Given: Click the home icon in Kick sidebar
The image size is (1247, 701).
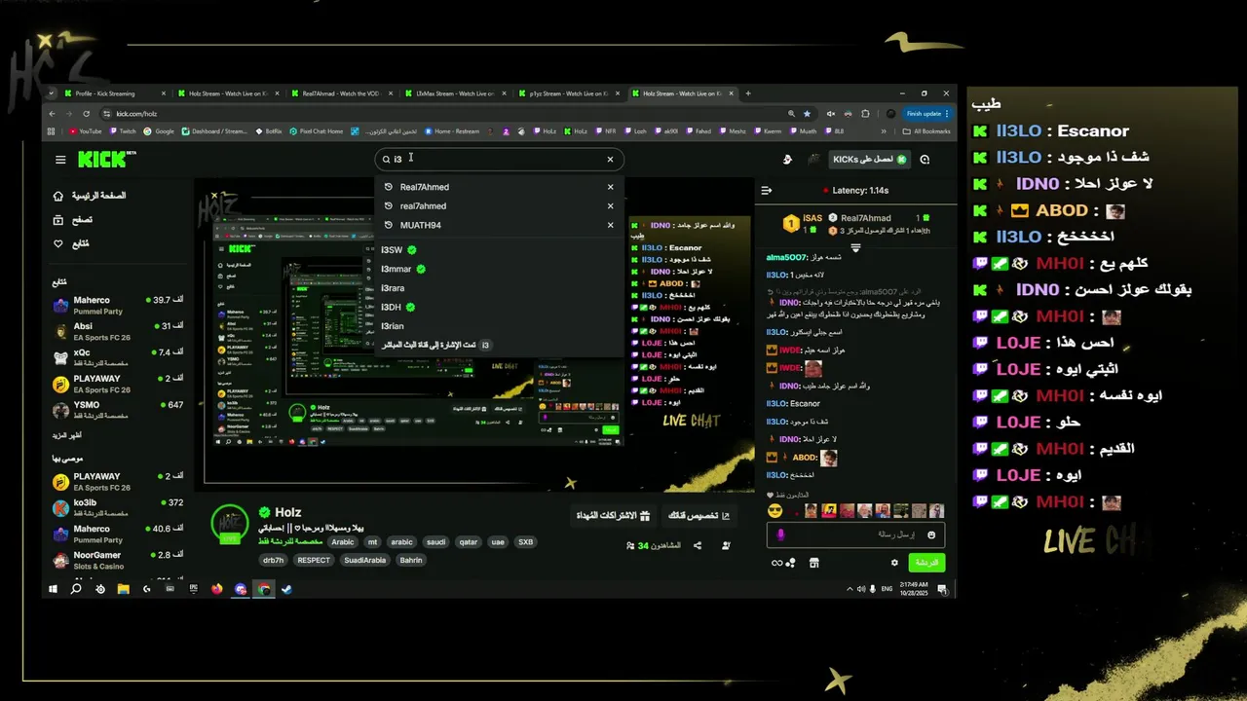Looking at the screenshot, I should (x=58, y=196).
